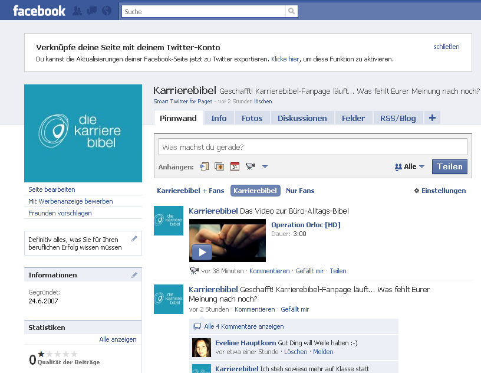Expand Alle 4 Kommentare anzeigen
481x373 pixels.
click(244, 326)
